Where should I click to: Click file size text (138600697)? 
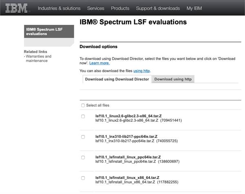[x=169, y=161]
